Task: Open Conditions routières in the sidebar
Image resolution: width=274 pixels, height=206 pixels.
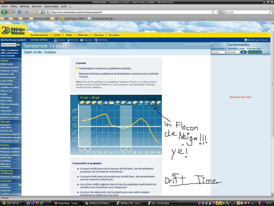Action: (x=10, y=148)
